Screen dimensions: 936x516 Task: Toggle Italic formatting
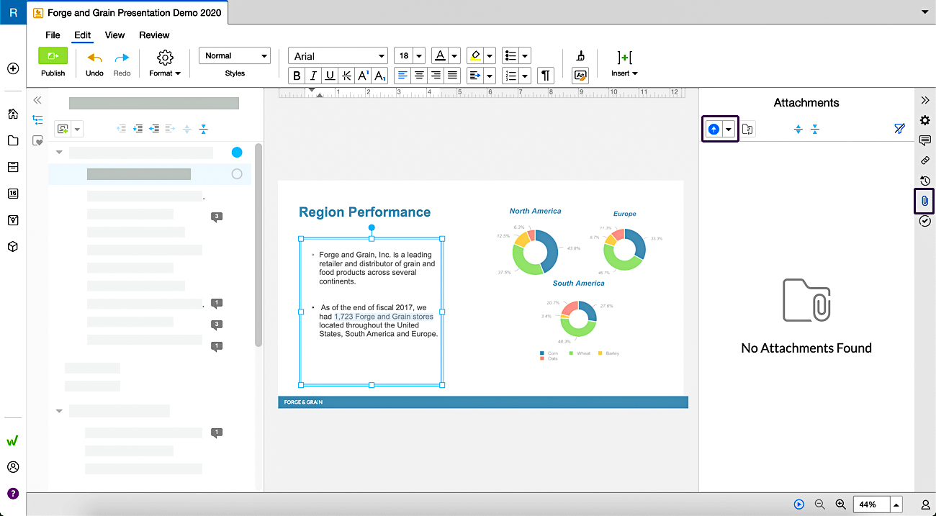pyautogui.click(x=313, y=76)
